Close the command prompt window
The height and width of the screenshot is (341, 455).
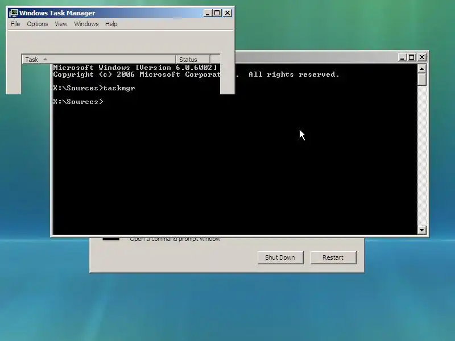[x=422, y=57]
